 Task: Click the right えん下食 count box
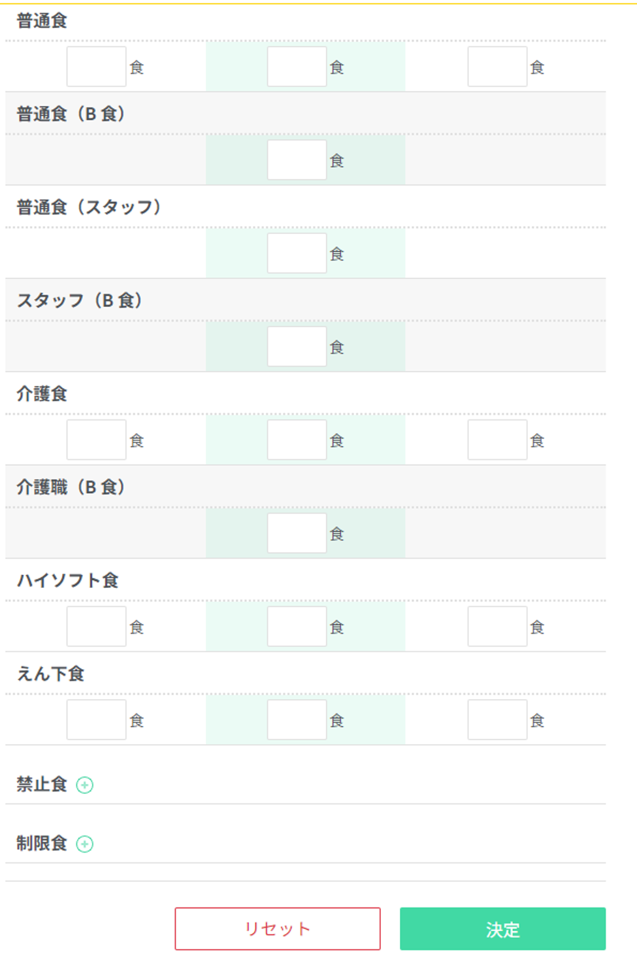(497, 720)
